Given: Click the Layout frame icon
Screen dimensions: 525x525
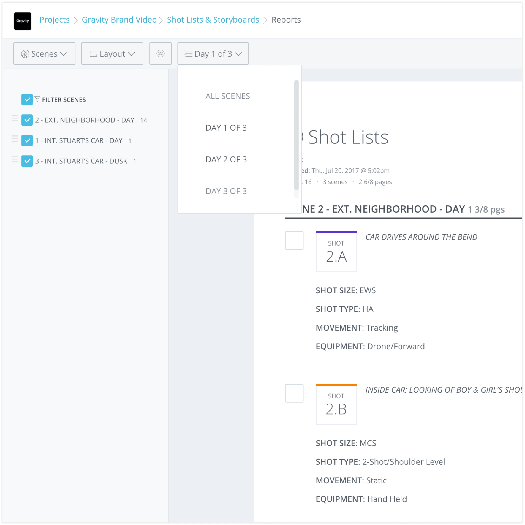Looking at the screenshot, I should point(93,53).
